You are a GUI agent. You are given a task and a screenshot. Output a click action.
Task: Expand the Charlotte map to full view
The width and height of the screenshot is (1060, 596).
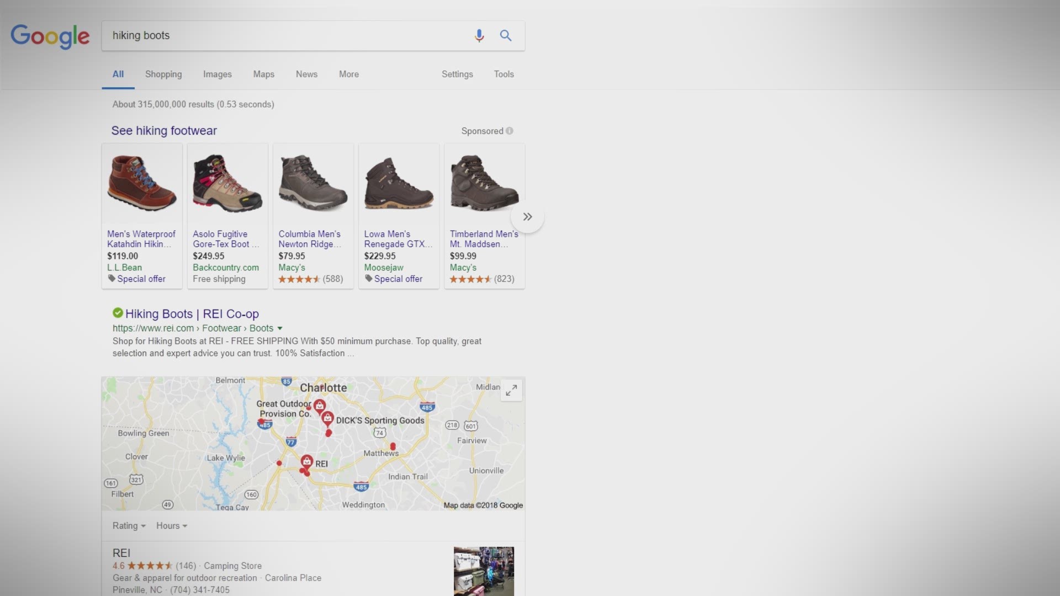(x=511, y=390)
